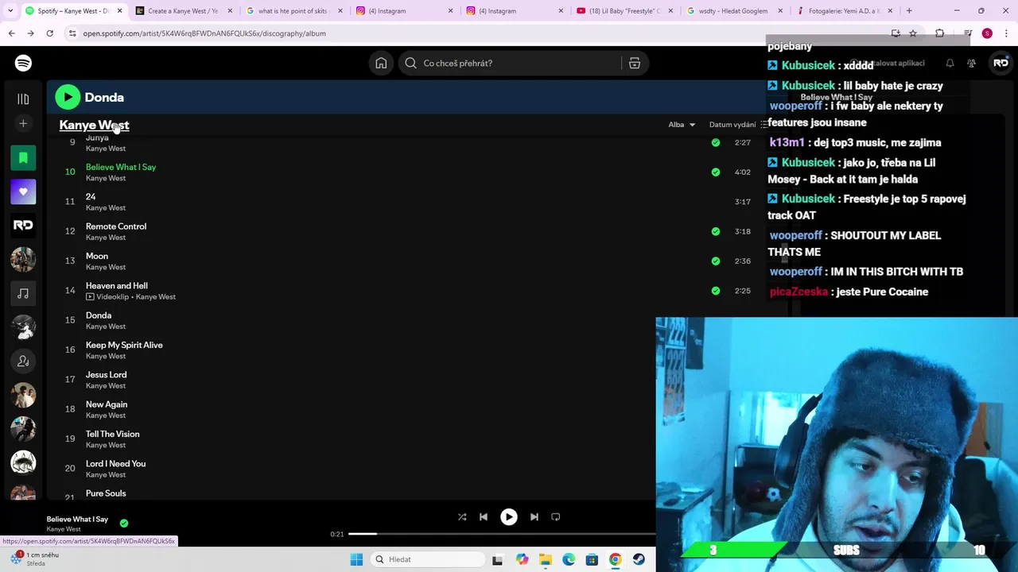
Task: Skip to next track
Action: [534, 516]
